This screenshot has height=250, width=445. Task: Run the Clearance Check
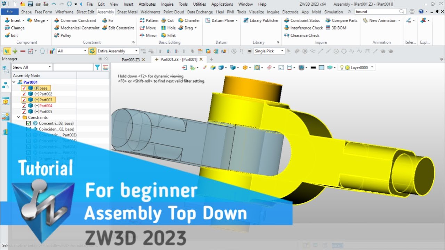coord(302,35)
